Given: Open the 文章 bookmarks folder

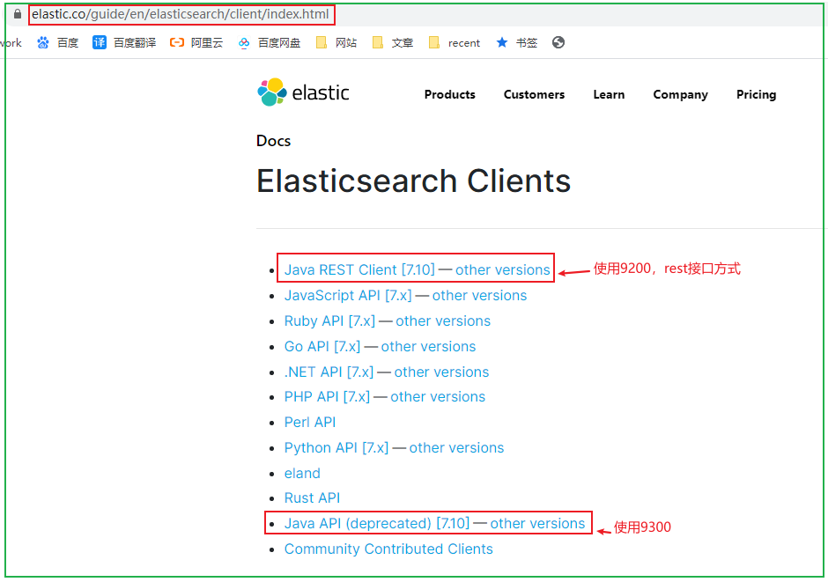Looking at the screenshot, I should (392, 43).
